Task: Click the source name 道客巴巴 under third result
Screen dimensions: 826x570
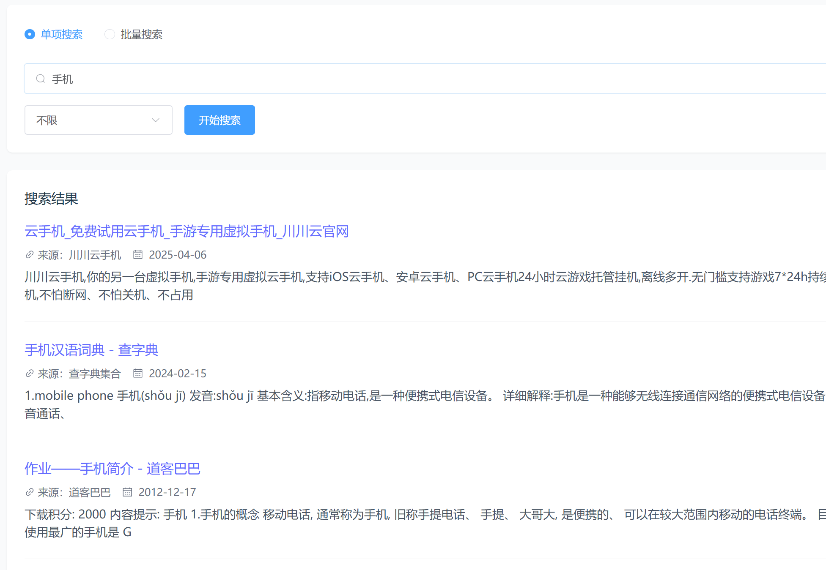Action: click(x=90, y=492)
